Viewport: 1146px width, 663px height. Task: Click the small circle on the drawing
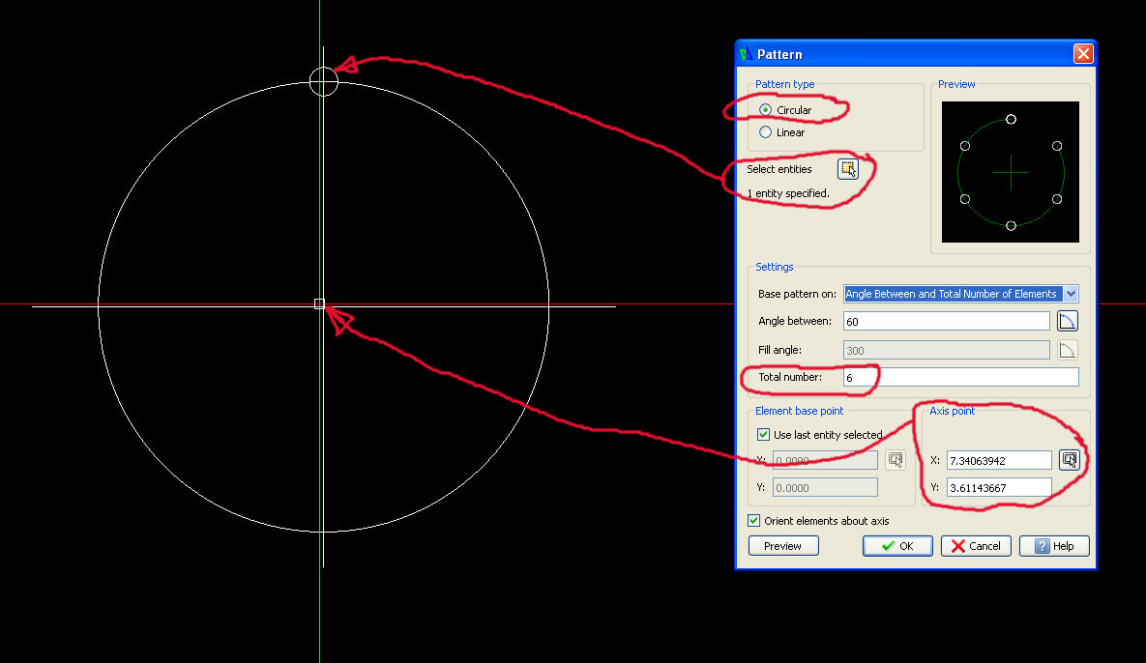pyautogui.click(x=324, y=81)
